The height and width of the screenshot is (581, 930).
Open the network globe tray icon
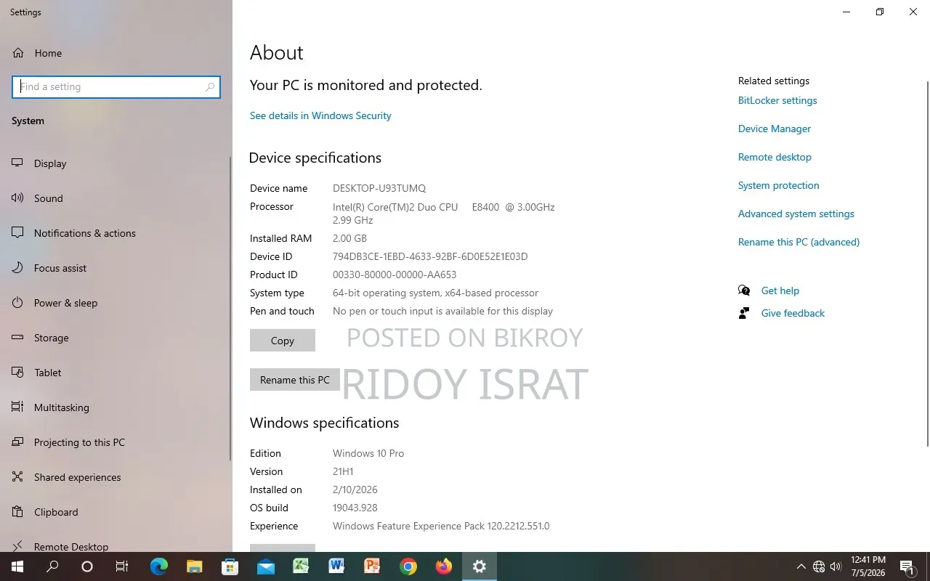(x=819, y=566)
